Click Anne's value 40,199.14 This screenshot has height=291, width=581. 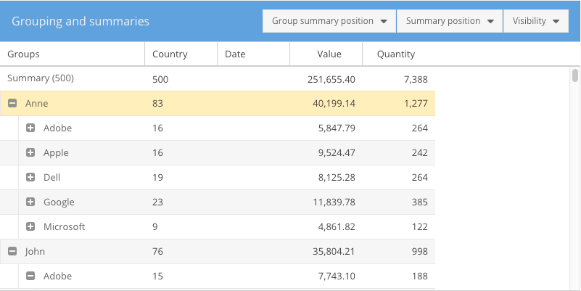pos(334,104)
